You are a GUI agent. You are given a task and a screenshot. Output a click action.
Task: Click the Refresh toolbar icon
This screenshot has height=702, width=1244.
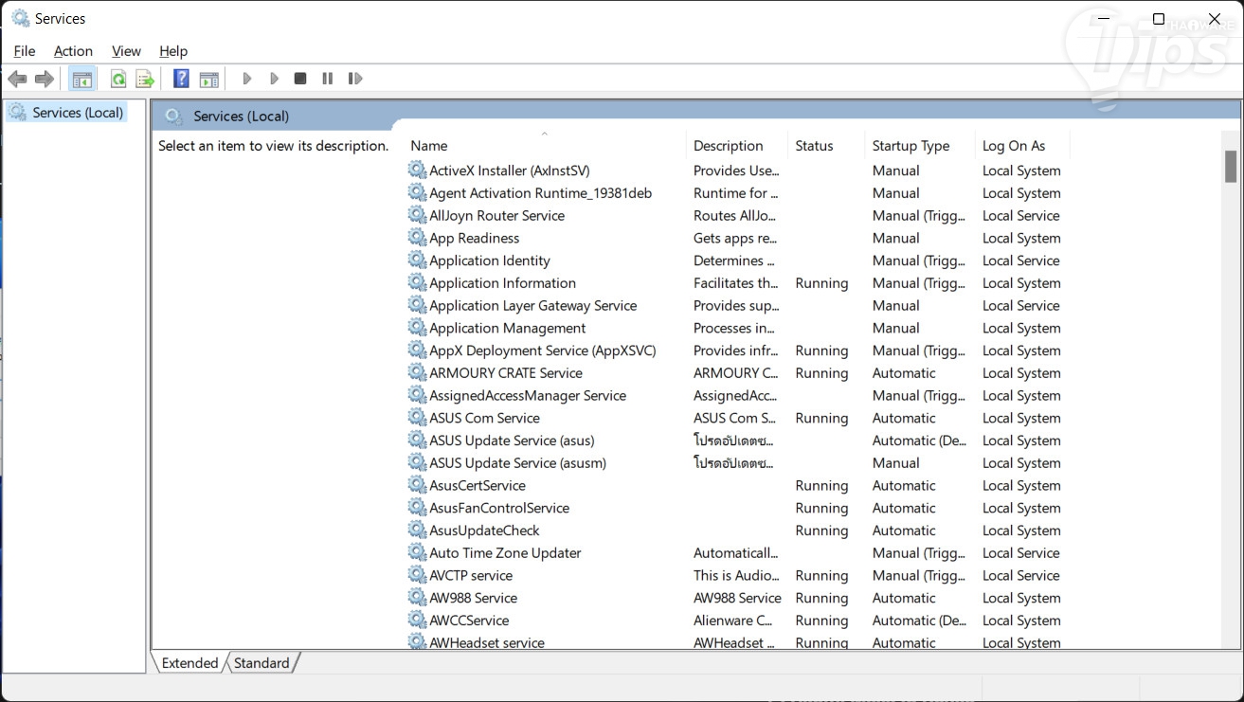(118, 79)
